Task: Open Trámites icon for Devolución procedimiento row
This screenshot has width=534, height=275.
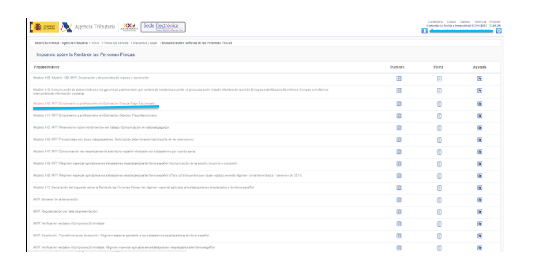Action: (x=399, y=236)
